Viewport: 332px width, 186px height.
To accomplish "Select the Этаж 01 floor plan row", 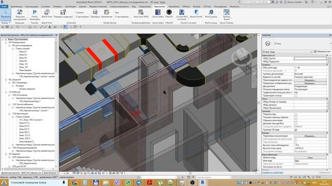I will point(23,52).
